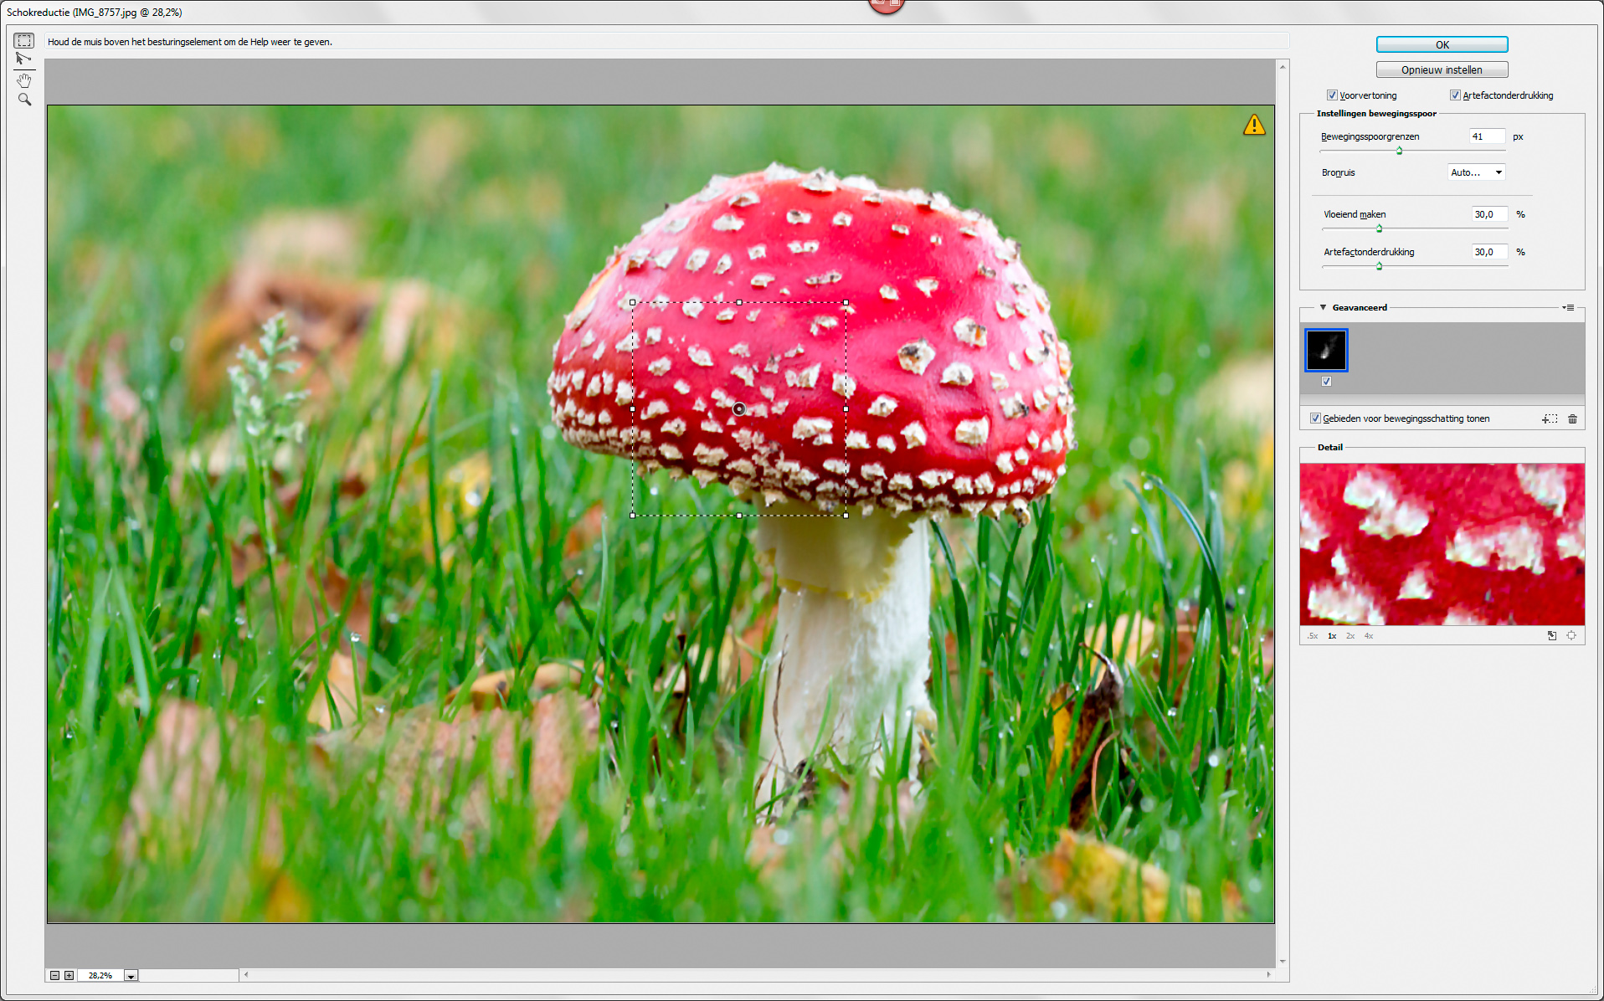Click the Vloeiend maken slider handle

click(1379, 228)
